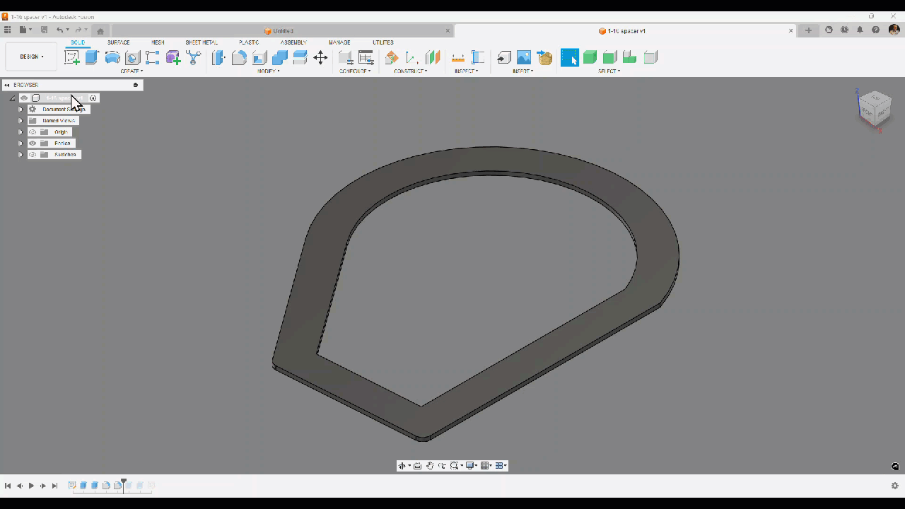This screenshot has height=509, width=905.
Task: Toggle visibility of the root component
Action: [x=24, y=98]
